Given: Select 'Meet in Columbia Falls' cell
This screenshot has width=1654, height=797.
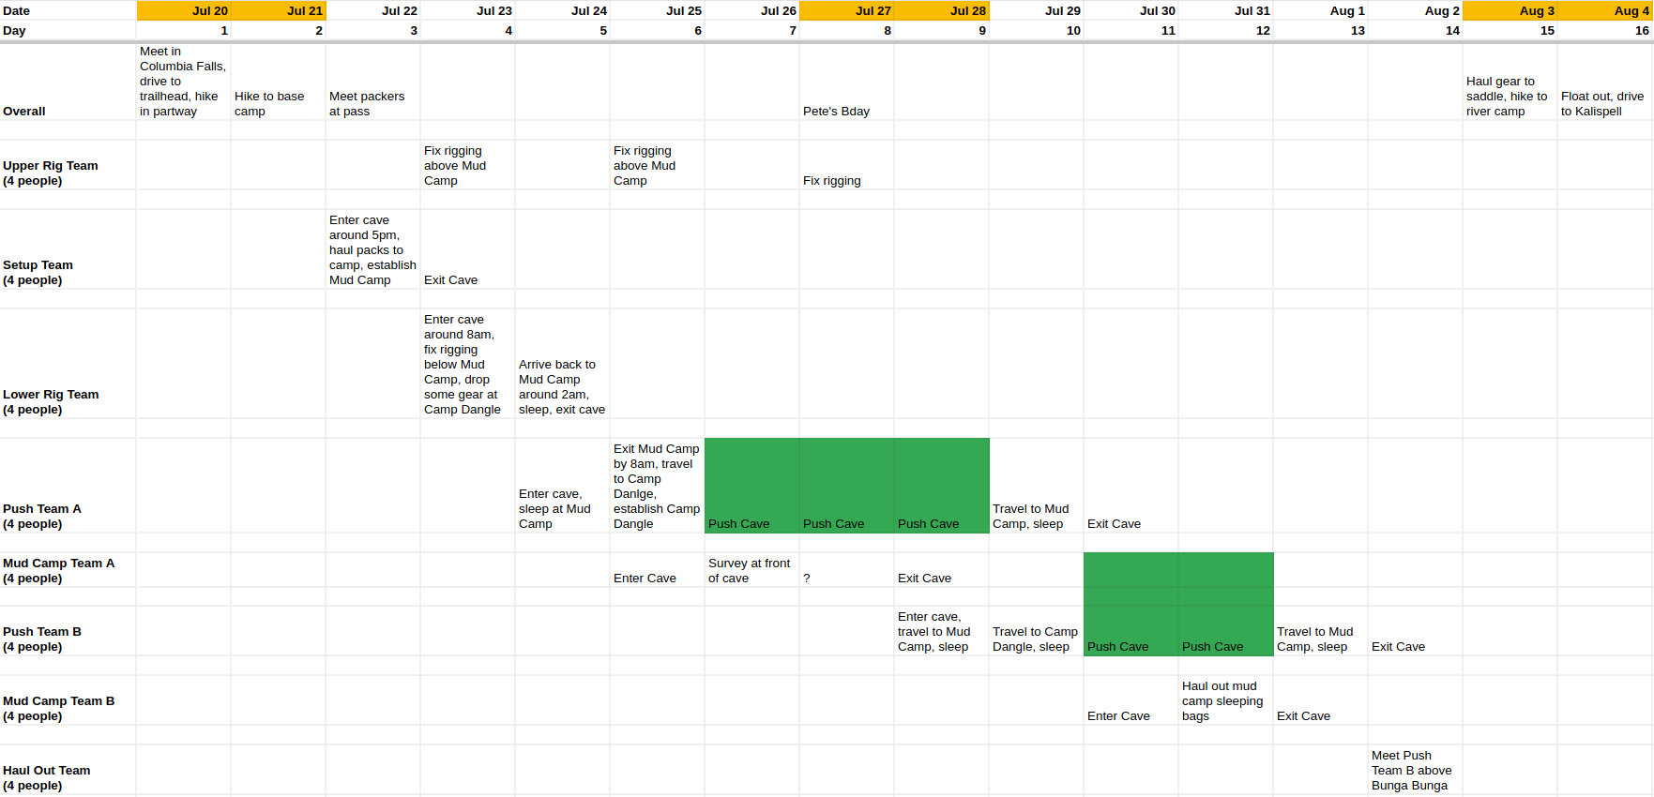Looking at the screenshot, I should pyautogui.click(x=184, y=82).
